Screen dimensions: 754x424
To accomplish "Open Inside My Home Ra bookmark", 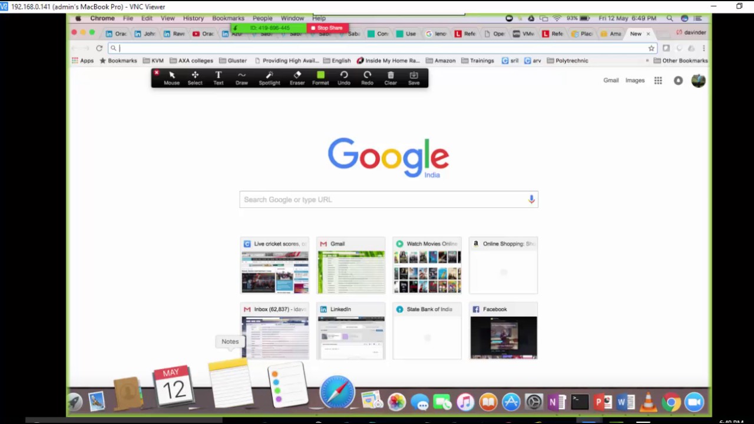I will pyautogui.click(x=388, y=61).
